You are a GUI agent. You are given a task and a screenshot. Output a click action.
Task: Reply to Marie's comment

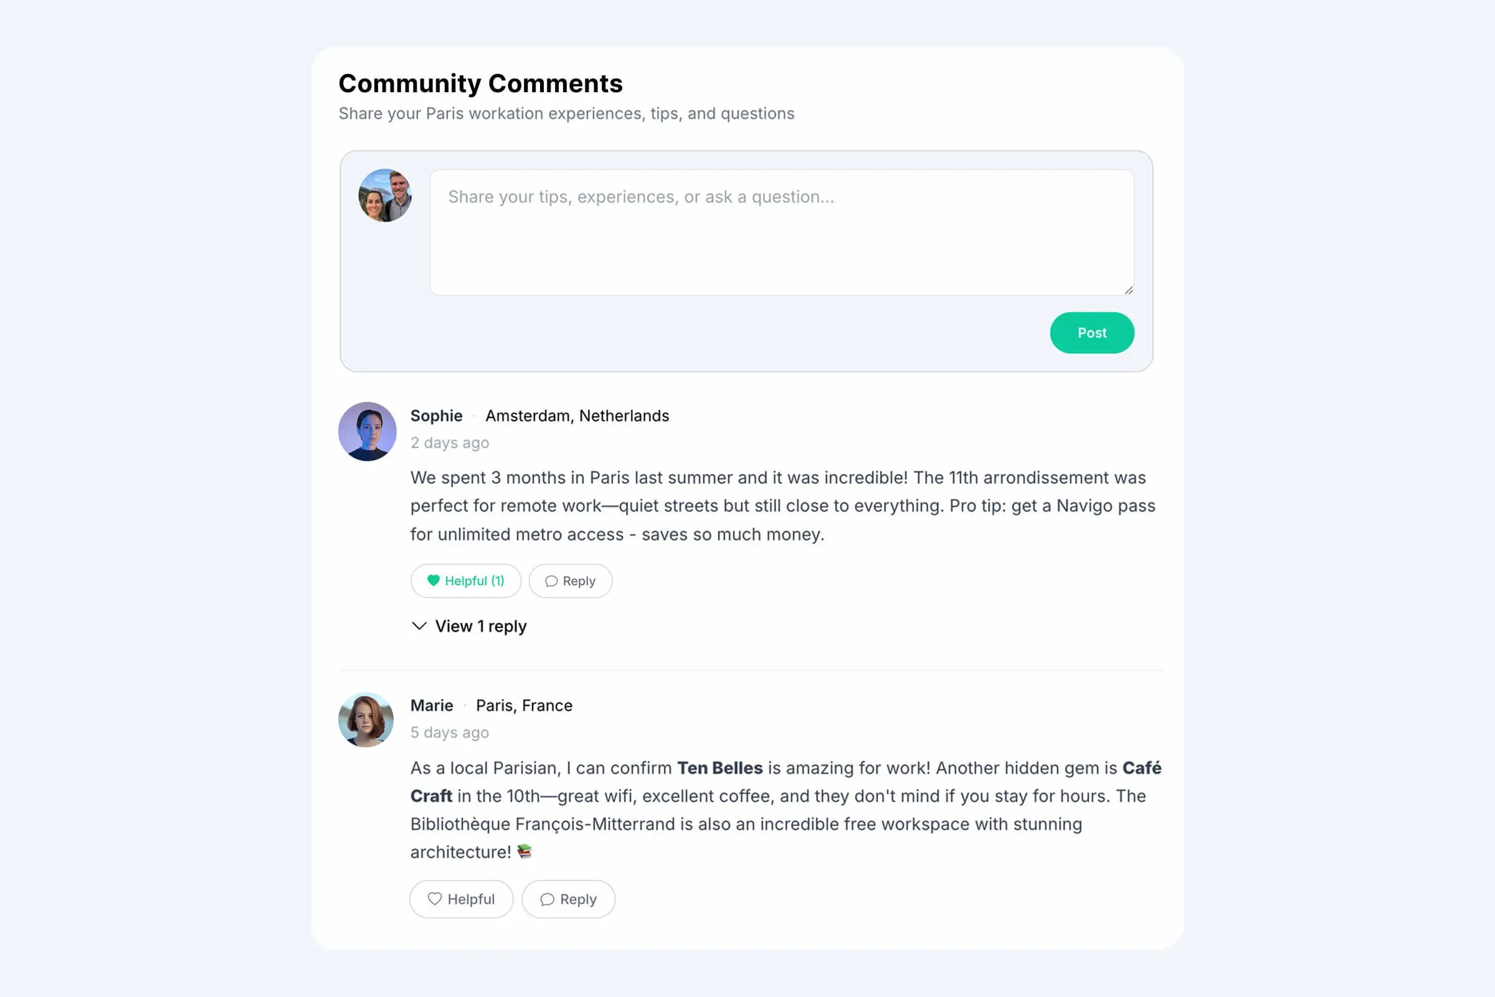click(567, 899)
